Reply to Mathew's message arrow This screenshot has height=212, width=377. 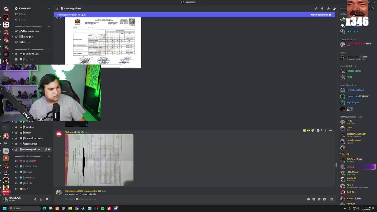pos(322,130)
